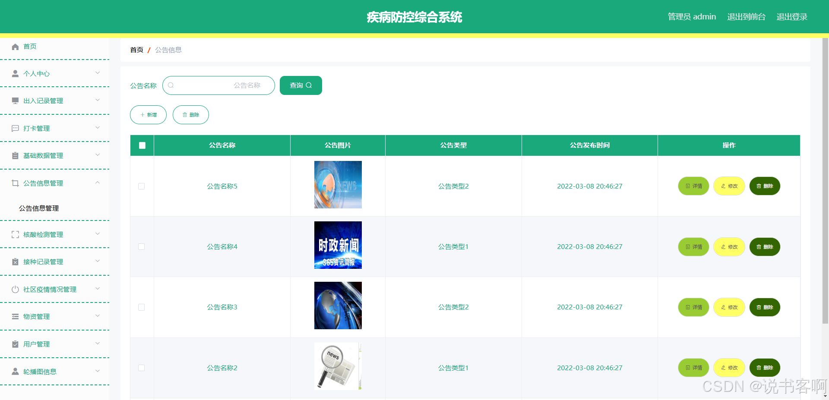Viewport: 829px width, 400px height.
Task: Click the clipboard icon beside 基础数据管理
Action: 15,155
